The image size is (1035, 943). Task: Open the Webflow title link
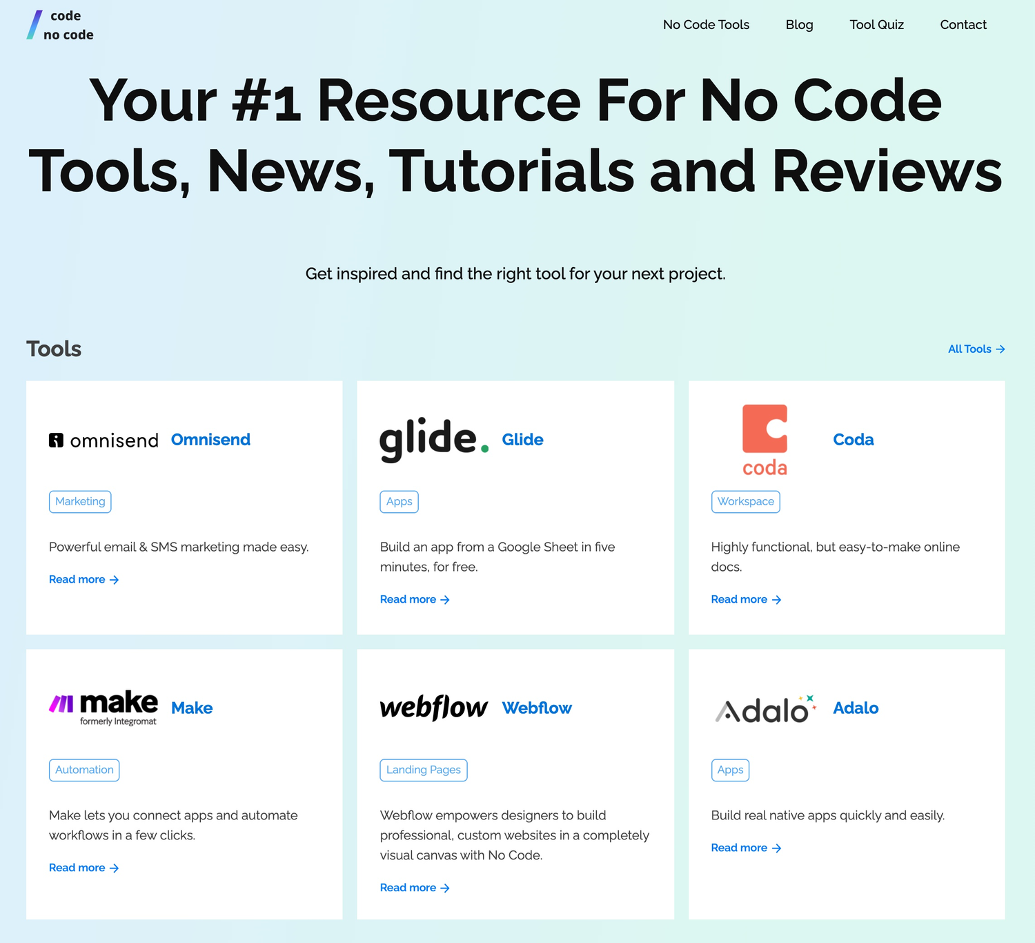coord(537,708)
